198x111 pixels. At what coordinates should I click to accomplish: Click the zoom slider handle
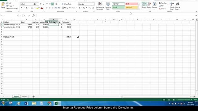184,100
